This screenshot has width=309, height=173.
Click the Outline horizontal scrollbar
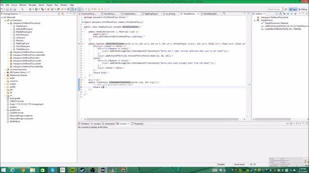point(273,119)
